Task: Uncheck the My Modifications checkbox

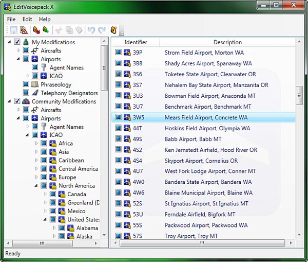Action: click(17, 42)
